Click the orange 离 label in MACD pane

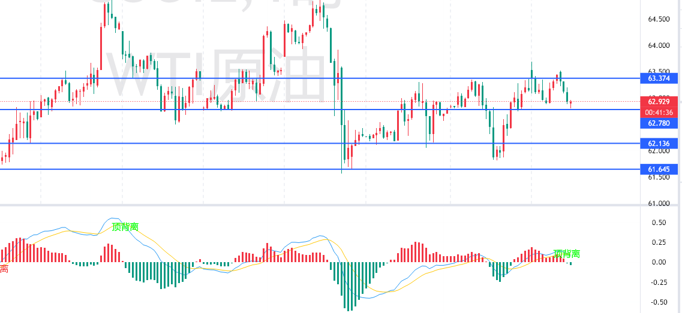coord(4,269)
